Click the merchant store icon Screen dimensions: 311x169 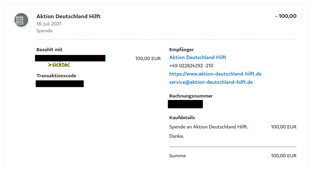21,20
